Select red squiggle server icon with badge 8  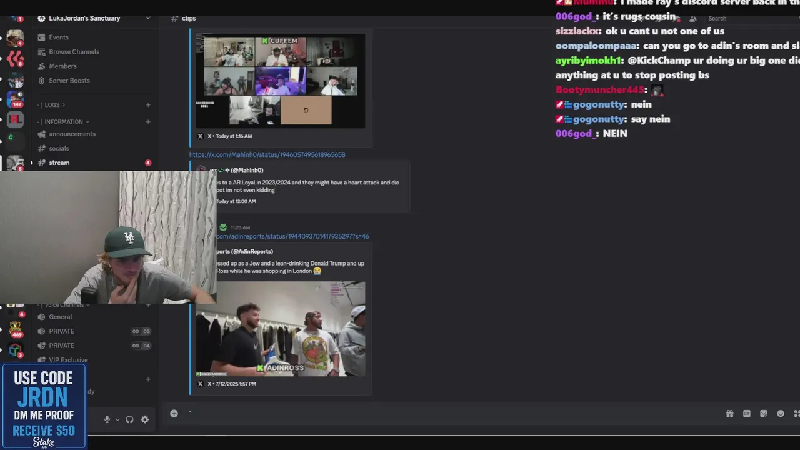15,58
